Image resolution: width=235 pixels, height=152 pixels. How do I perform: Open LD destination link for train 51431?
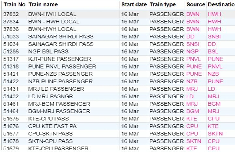click(x=211, y=89)
